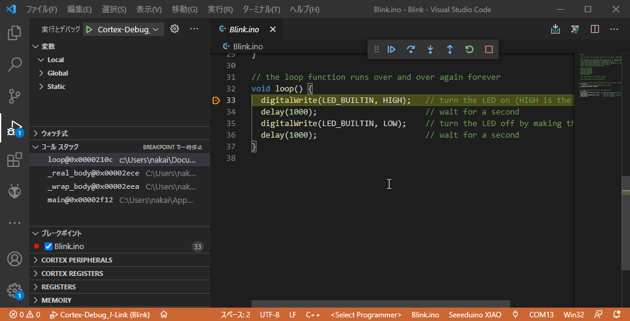Open editor more actions ellipsis

pos(614,29)
